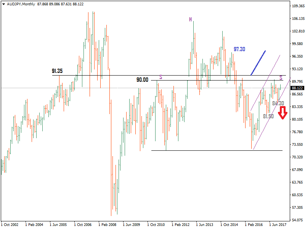Select the left shoulder S marker
Viewport: 305px width, 229px height.
161,77
